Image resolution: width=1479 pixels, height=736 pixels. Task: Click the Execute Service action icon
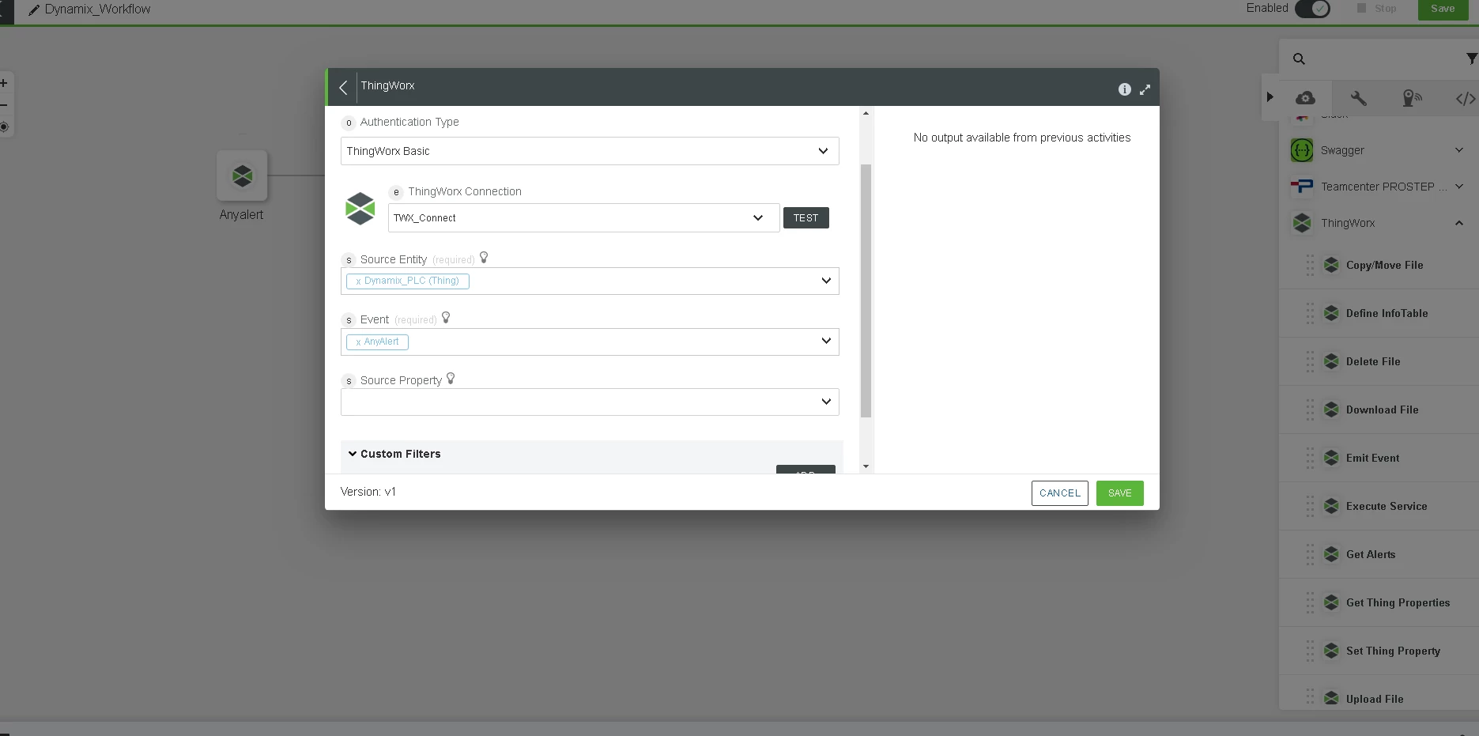click(1331, 506)
